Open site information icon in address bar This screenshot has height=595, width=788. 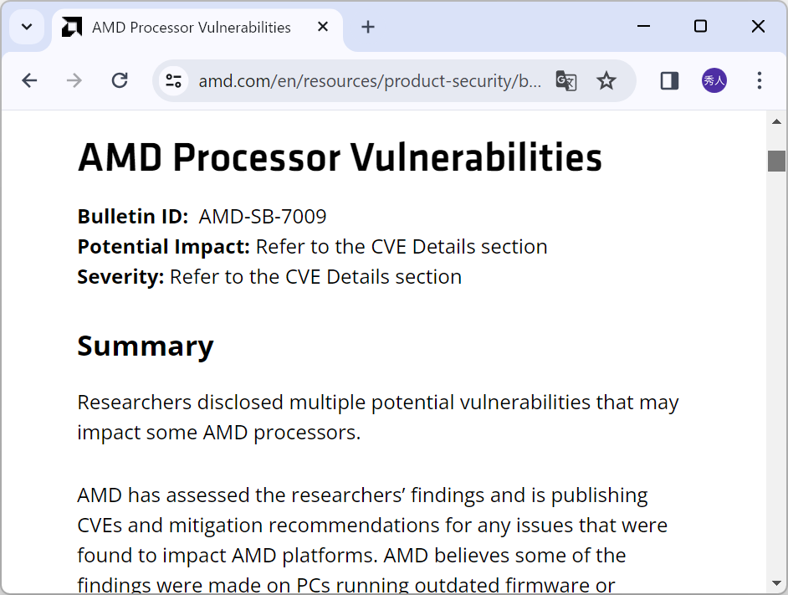(x=174, y=80)
